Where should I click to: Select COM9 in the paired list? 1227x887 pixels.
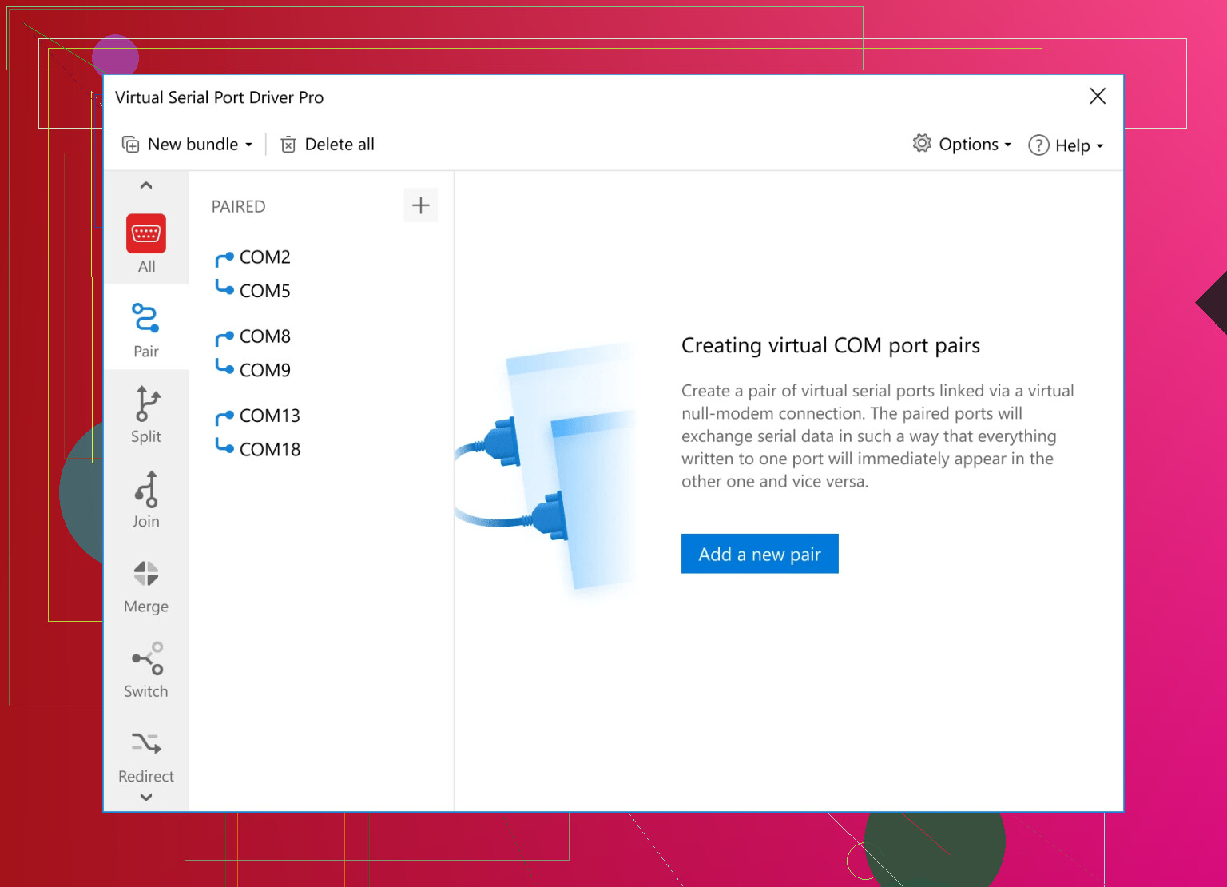pyautogui.click(x=265, y=370)
